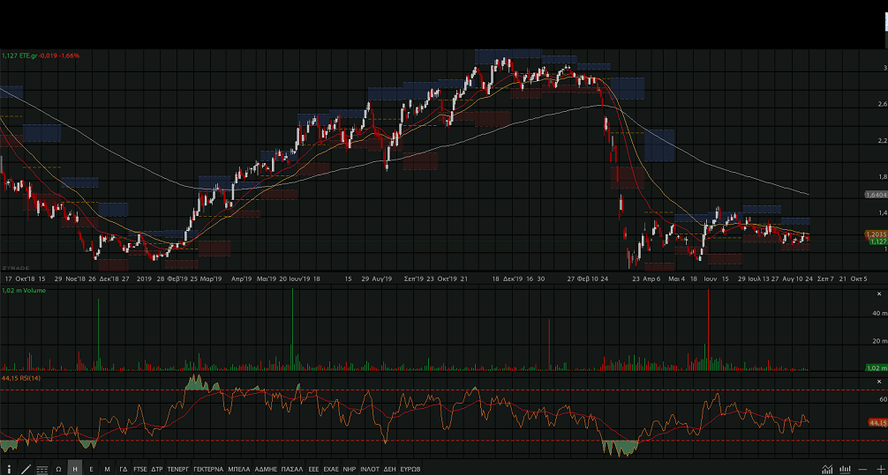Switch to the M monthly timeframe
The height and width of the screenshot is (475, 888).
(x=107, y=469)
